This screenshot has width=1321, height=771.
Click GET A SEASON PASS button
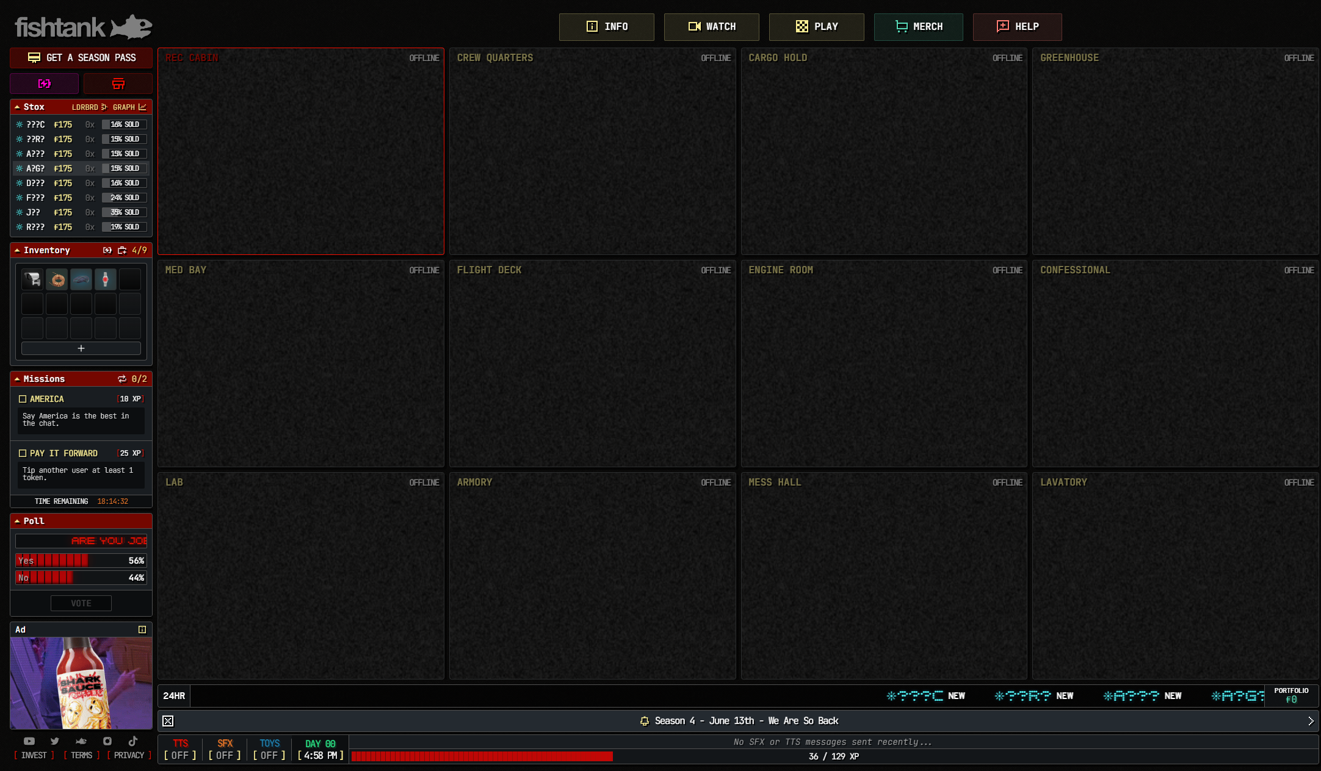81,57
